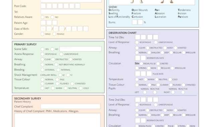Choose CAROTID as 1st Obs Circulation site
211x127 pixels.
point(158,63)
